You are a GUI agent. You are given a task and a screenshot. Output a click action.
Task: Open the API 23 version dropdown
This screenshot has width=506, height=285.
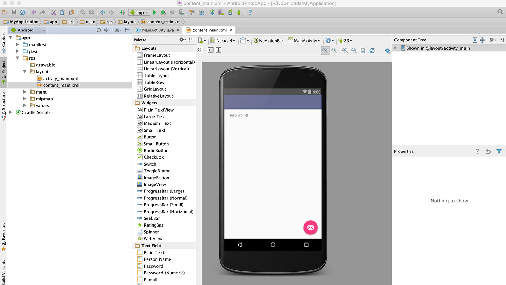[x=345, y=40]
